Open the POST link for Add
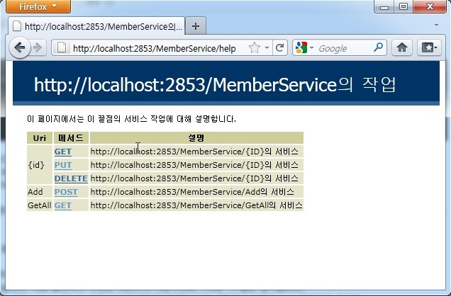Viewport: 451px width, 296px height. [x=66, y=192]
